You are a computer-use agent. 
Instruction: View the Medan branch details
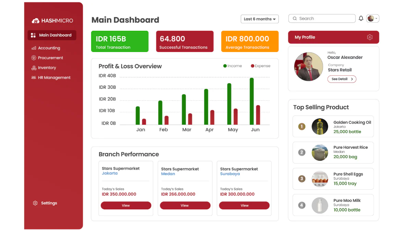point(185,205)
